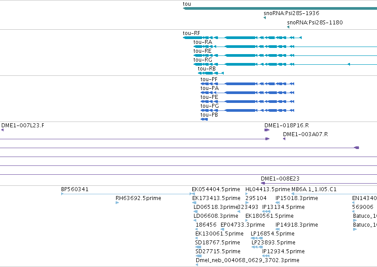Select the DME1-018P16.R arrow marker
Screen dimensions: 377x267
267,130
